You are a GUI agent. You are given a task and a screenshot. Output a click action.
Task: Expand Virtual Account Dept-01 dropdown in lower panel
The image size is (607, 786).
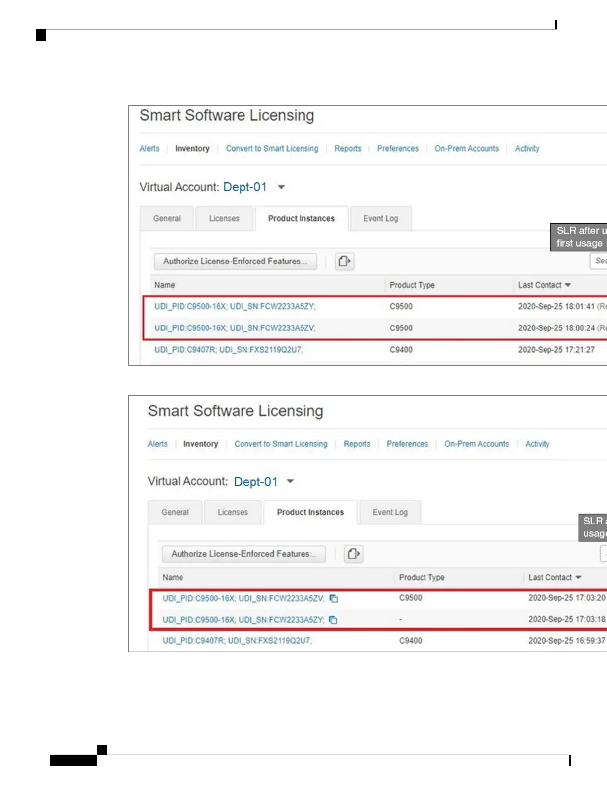[x=291, y=481]
